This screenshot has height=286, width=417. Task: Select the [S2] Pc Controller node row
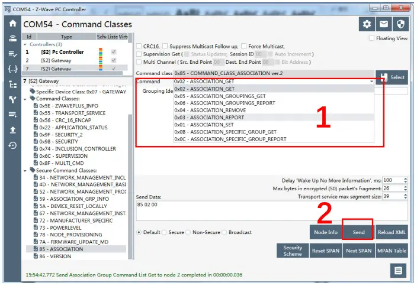75,52
